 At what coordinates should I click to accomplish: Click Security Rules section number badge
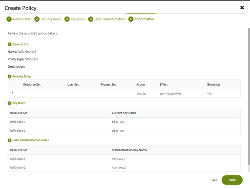click(x=9, y=76)
